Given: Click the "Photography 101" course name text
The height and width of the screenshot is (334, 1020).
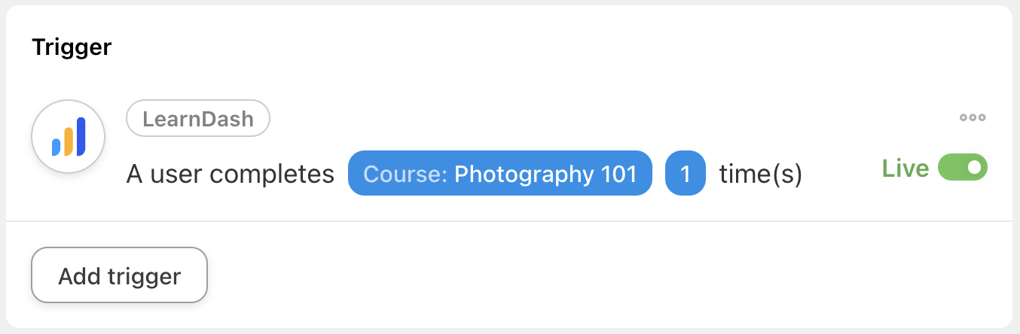Looking at the screenshot, I should point(545,174).
